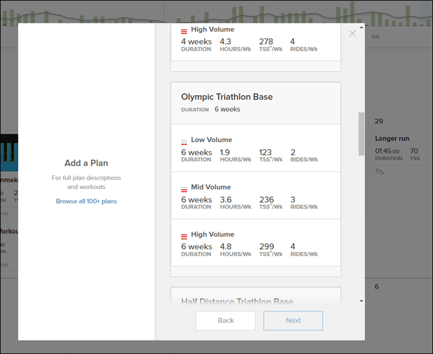Image resolution: width=433 pixels, height=354 pixels.
Task: Click calendar day 6
Action: coord(377,287)
